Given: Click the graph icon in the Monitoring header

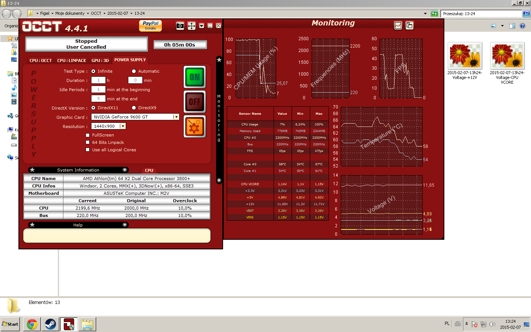Looking at the screenshot, I should click(x=398, y=25).
